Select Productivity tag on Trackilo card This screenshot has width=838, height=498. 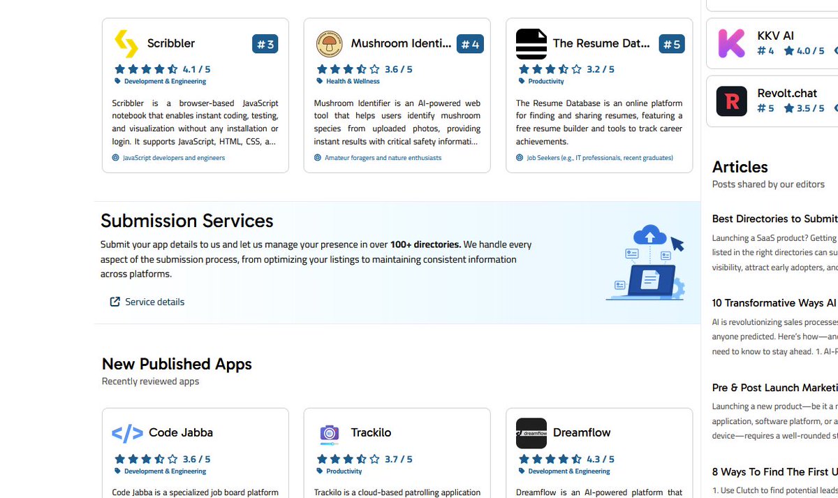click(344, 471)
